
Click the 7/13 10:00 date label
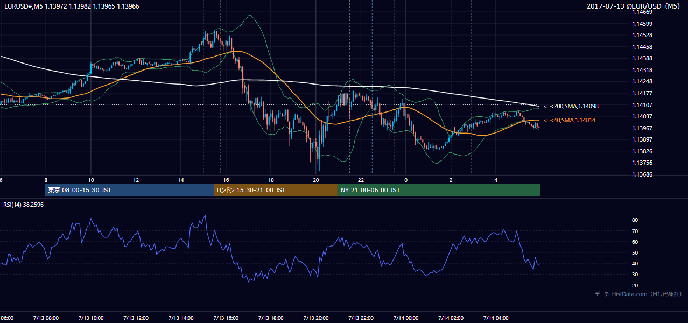(x=91, y=318)
